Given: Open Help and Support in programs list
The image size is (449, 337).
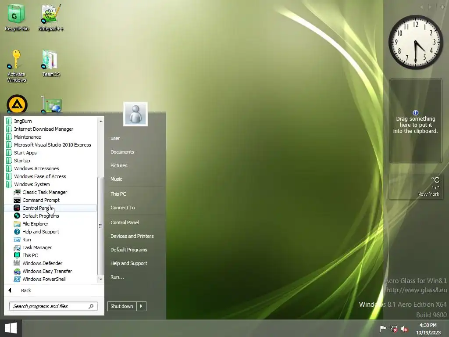Looking at the screenshot, I should tap(40, 232).
